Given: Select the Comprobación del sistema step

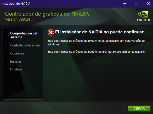Looking at the screenshot, I should (x=24, y=35).
